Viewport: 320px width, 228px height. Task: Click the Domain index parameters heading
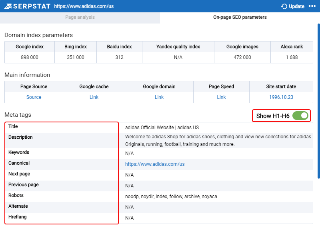tap(38, 35)
